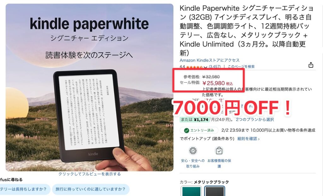Click the このページを検索 link
Screen dimensions: 323x196
click(x=241, y=67)
